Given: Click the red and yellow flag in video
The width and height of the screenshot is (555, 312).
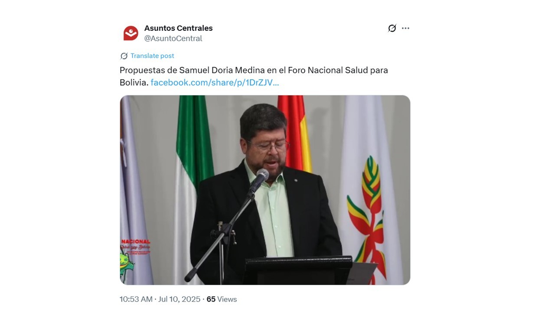Looking at the screenshot, I should (x=295, y=130).
